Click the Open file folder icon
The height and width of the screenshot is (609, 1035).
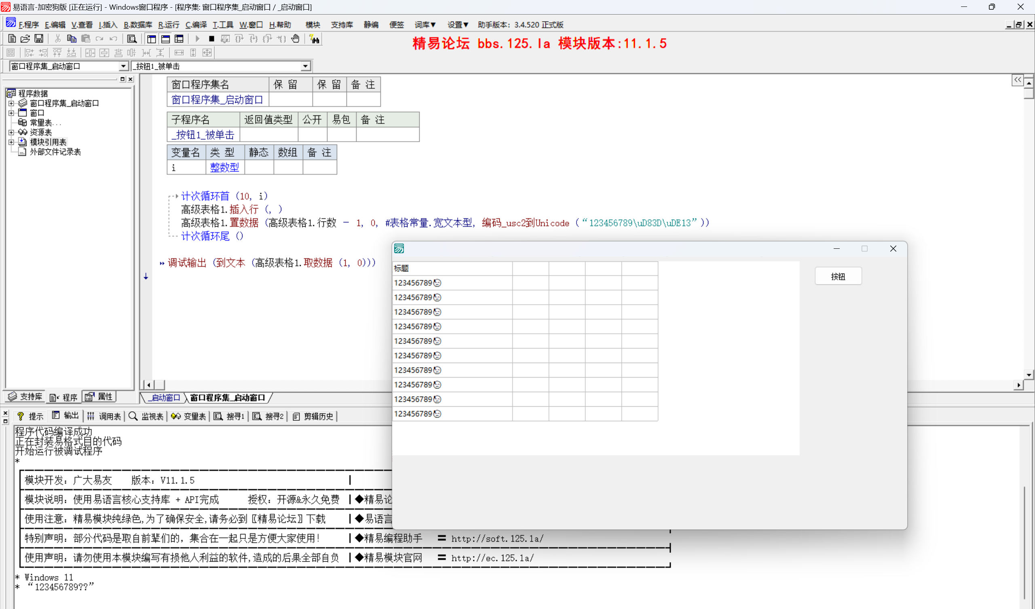click(x=25, y=39)
